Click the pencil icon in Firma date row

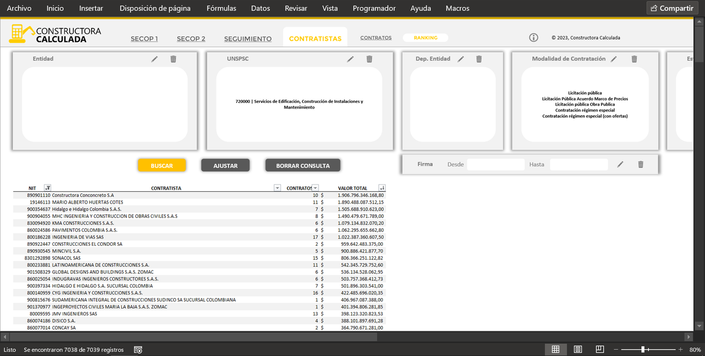620,164
